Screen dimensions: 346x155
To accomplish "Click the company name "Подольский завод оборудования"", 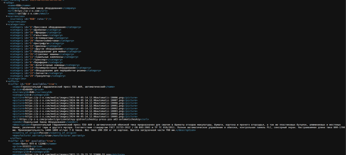I will point(40,8).
